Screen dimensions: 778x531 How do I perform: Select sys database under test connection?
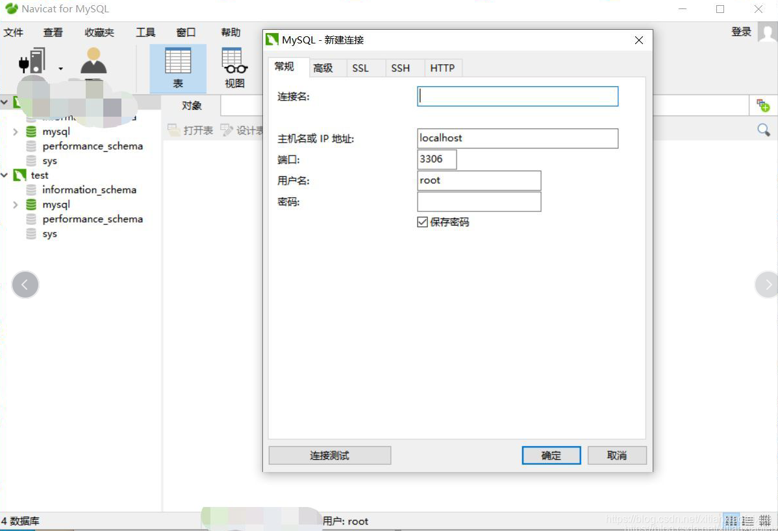click(x=49, y=234)
